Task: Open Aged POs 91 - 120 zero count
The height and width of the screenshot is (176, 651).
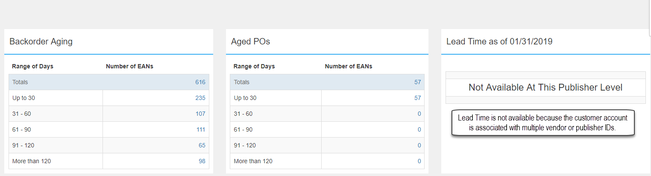Action: coord(419,145)
